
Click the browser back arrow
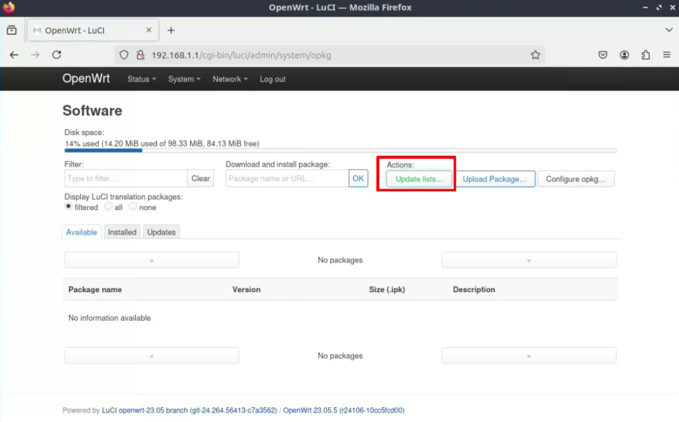[x=14, y=55]
